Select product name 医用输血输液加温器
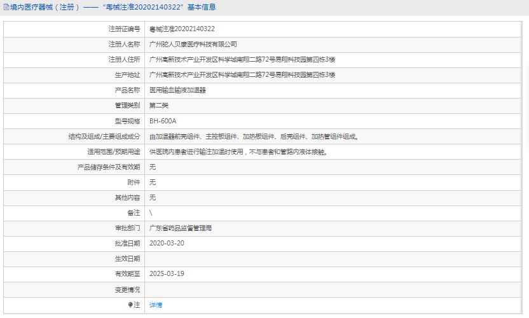This screenshot has width=529, height=318. [x=177, y=90]
